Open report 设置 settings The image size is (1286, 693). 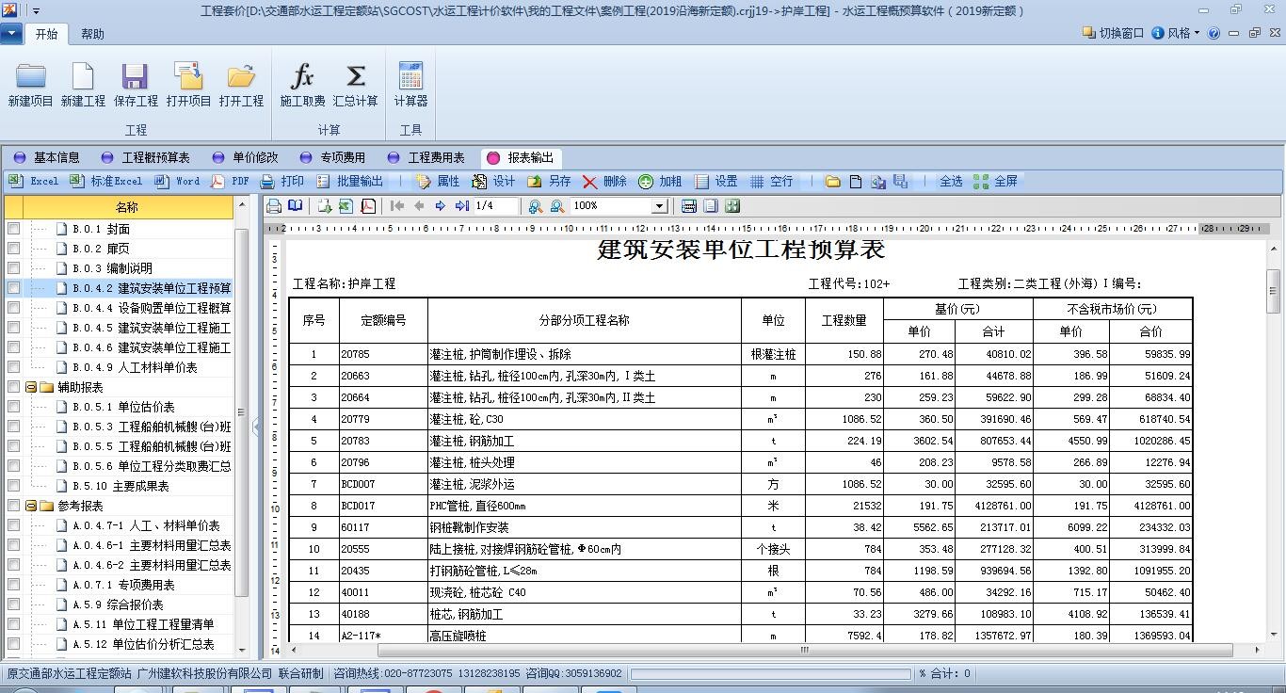tap(716, 181)
